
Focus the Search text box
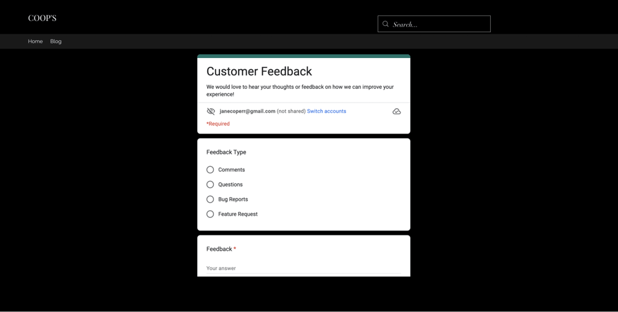(x=439, y=24)
